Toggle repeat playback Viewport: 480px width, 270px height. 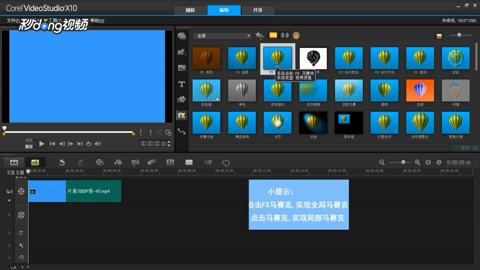tap(89, 144)
